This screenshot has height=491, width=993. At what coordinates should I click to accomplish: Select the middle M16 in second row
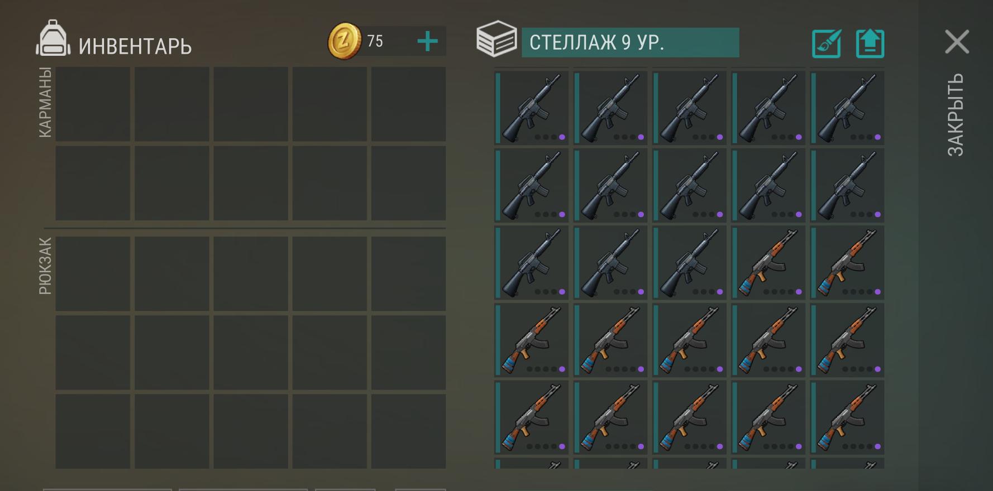point(690,185)
